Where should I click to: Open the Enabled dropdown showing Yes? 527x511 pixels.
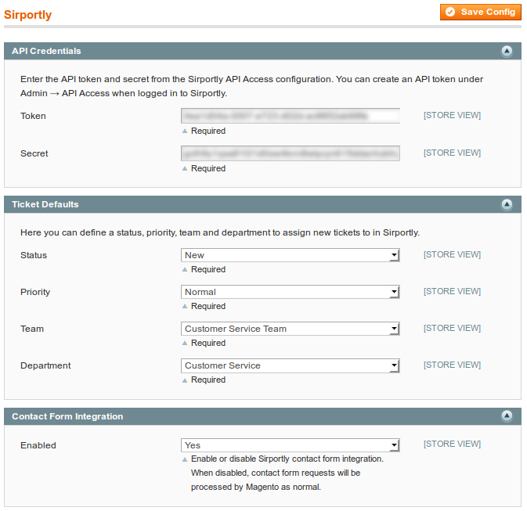point(291,445)
